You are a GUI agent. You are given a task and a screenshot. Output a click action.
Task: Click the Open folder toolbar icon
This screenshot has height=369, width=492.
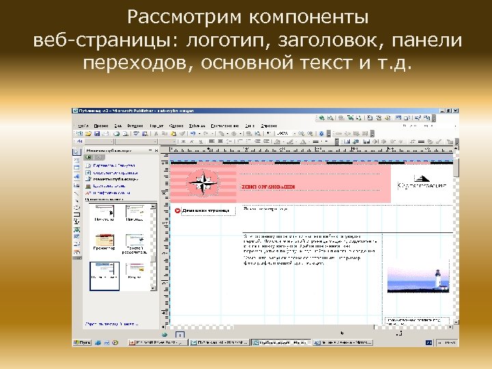point(88,134)
